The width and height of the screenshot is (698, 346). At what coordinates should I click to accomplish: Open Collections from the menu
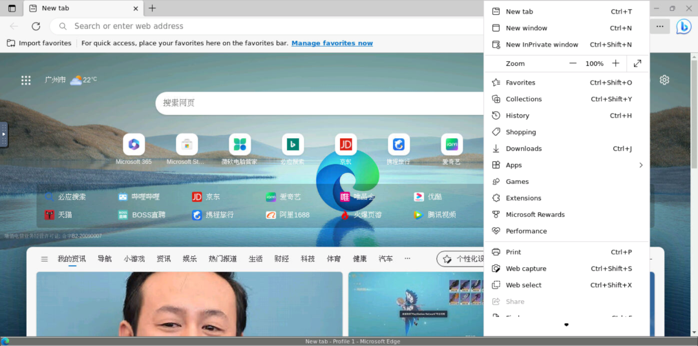pos(566,99)
